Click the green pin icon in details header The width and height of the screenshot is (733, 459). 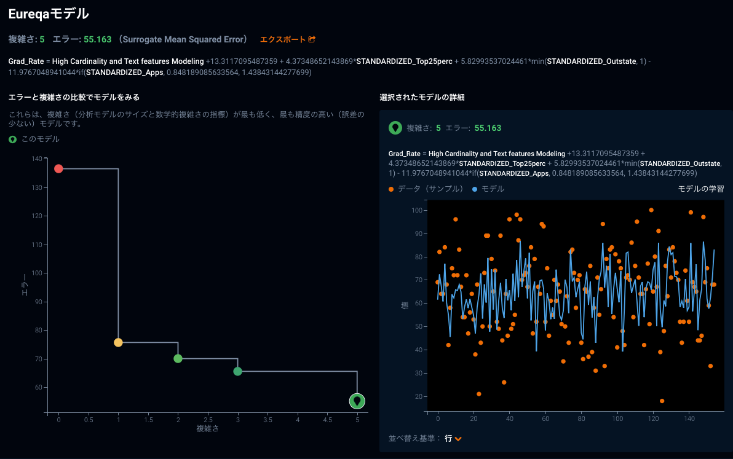395,128
